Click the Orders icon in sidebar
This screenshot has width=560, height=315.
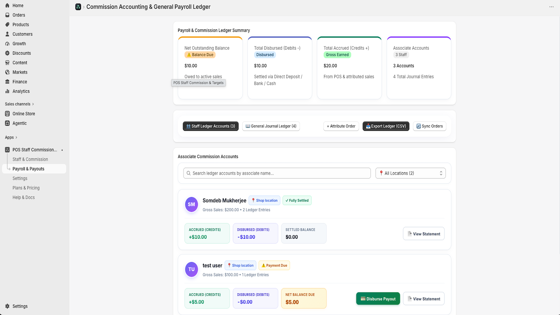click(7, 15)
